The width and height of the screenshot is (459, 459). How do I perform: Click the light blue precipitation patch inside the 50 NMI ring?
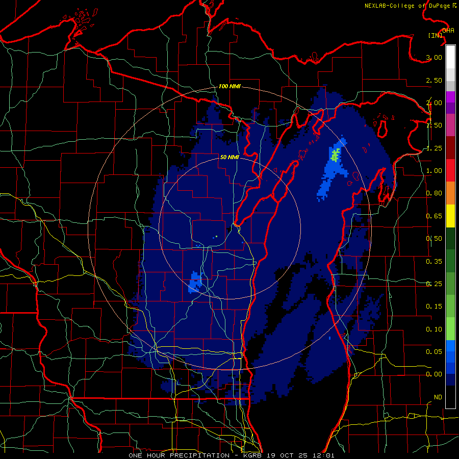coord(195,283)
